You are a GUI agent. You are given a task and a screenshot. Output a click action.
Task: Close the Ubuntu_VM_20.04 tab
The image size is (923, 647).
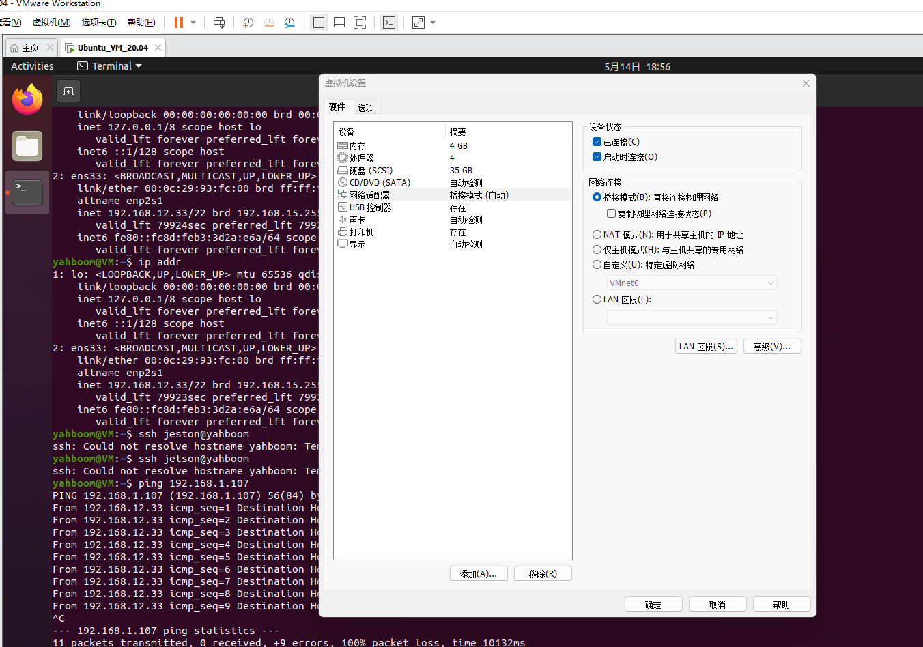click(158, 47)
